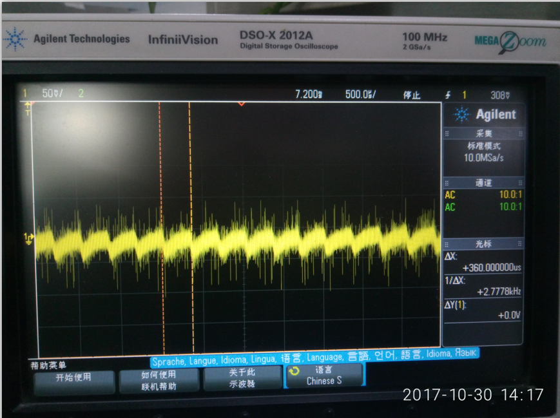Click the Agilent logo in side panel

pos(485,115)
